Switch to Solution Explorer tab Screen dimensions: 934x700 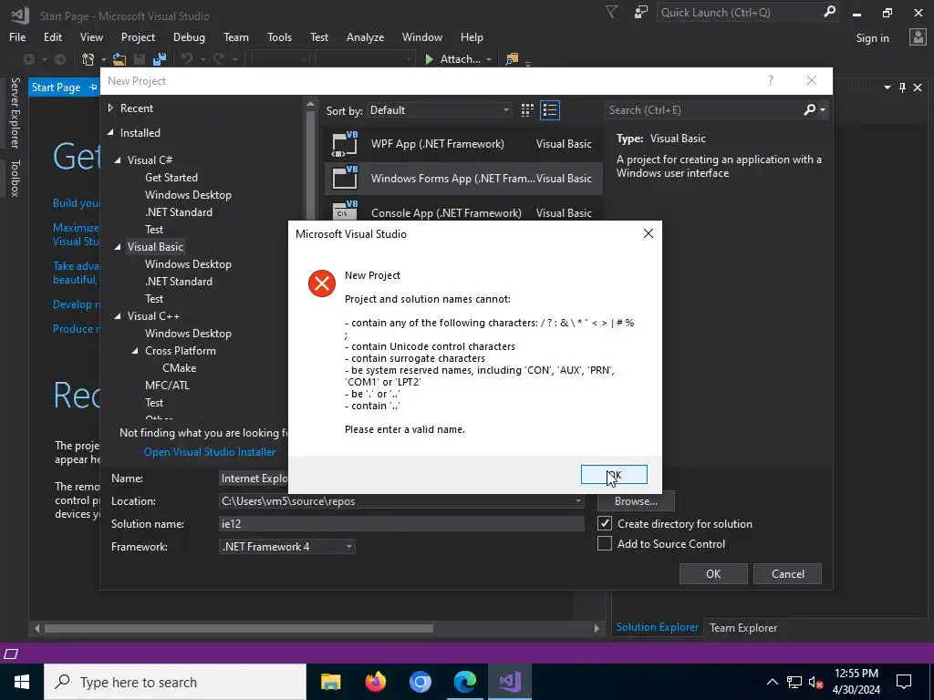click(x=657, y=627)
